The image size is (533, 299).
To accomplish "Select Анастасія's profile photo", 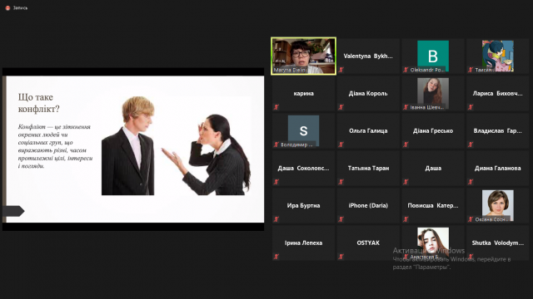I will pos(433,243).
